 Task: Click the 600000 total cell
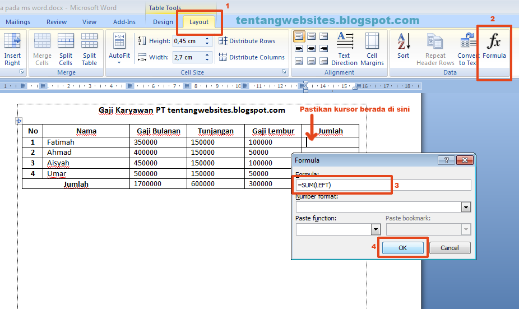tap(216, 184)
